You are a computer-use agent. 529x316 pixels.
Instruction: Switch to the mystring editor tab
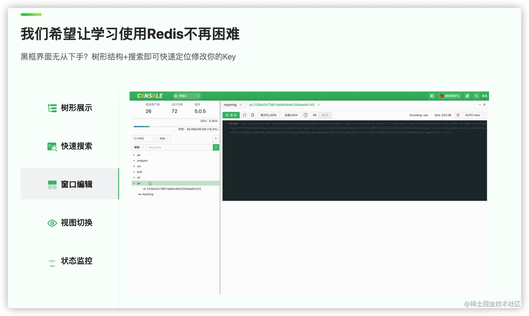click(x=230, y=105)
